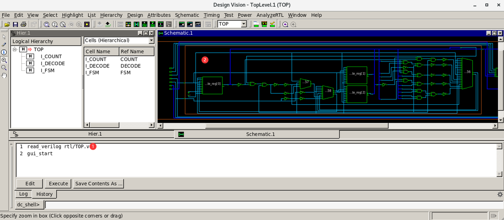
Task: Open the File menu
Action: pyautogui.click(x=6, y=15)
